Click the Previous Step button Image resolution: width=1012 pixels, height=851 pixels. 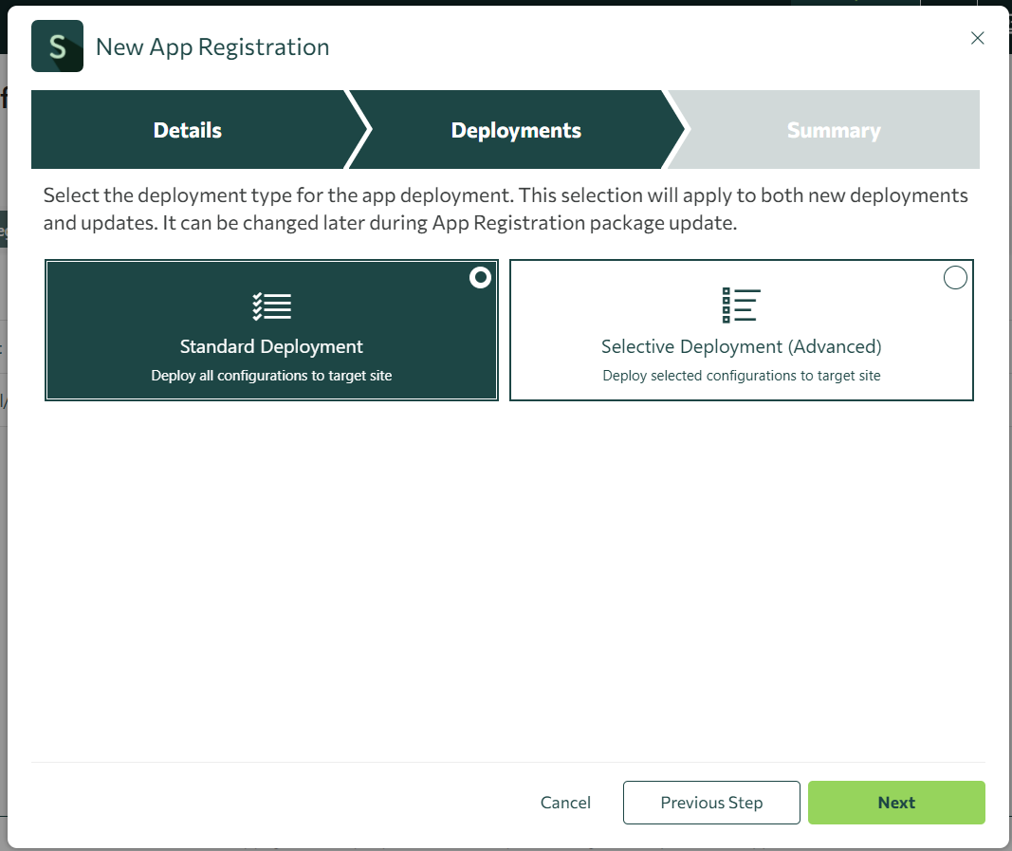(710, 803)
